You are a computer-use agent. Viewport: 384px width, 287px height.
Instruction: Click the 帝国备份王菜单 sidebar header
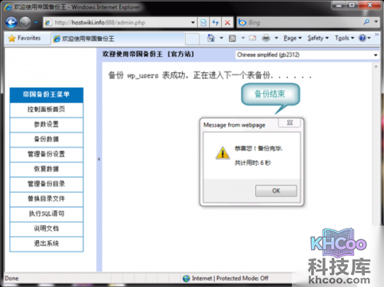pos(46,94)
